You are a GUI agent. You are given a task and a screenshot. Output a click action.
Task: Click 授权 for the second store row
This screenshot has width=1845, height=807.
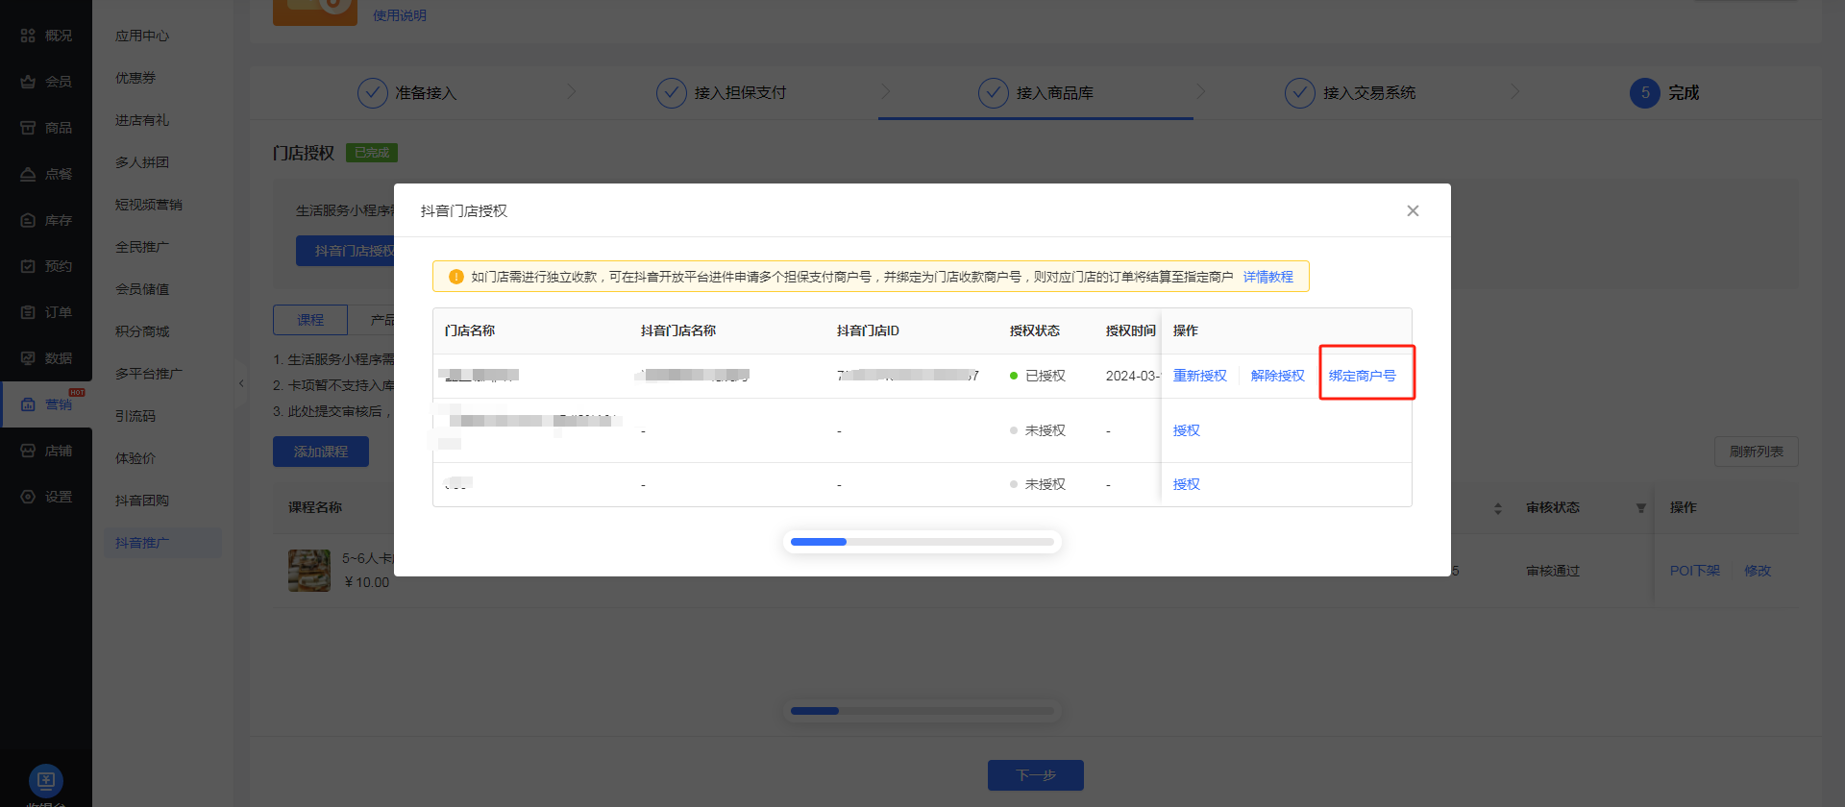pyautogui.click(x=1186, y=430)
